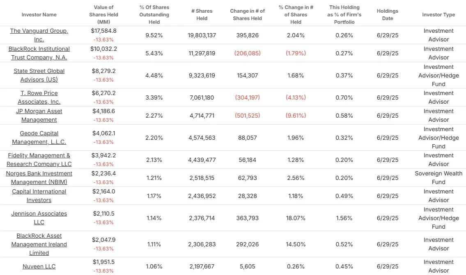Click This Holding as % of Firm's Portfolio header
Viewport: 466px width, 275px height.
[344, 14]
